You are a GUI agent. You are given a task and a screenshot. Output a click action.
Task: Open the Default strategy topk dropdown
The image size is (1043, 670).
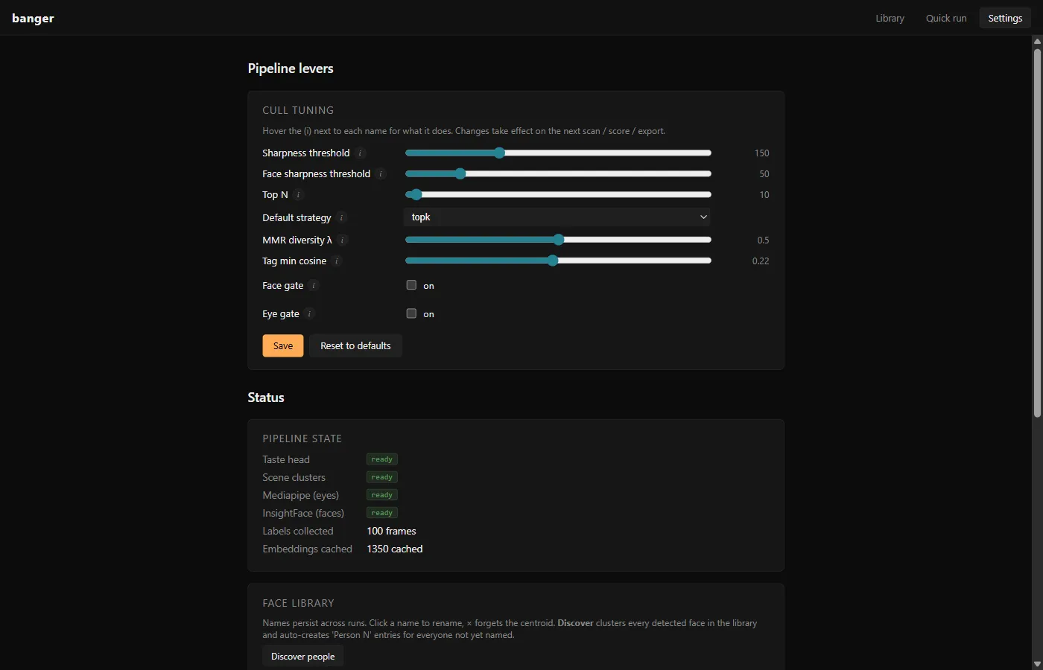(x=557, y=217)
